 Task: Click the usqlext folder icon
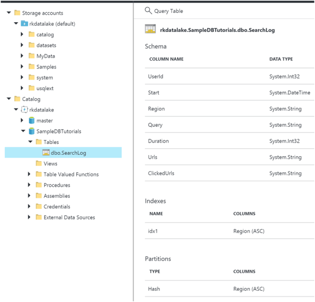click(31, 88)
